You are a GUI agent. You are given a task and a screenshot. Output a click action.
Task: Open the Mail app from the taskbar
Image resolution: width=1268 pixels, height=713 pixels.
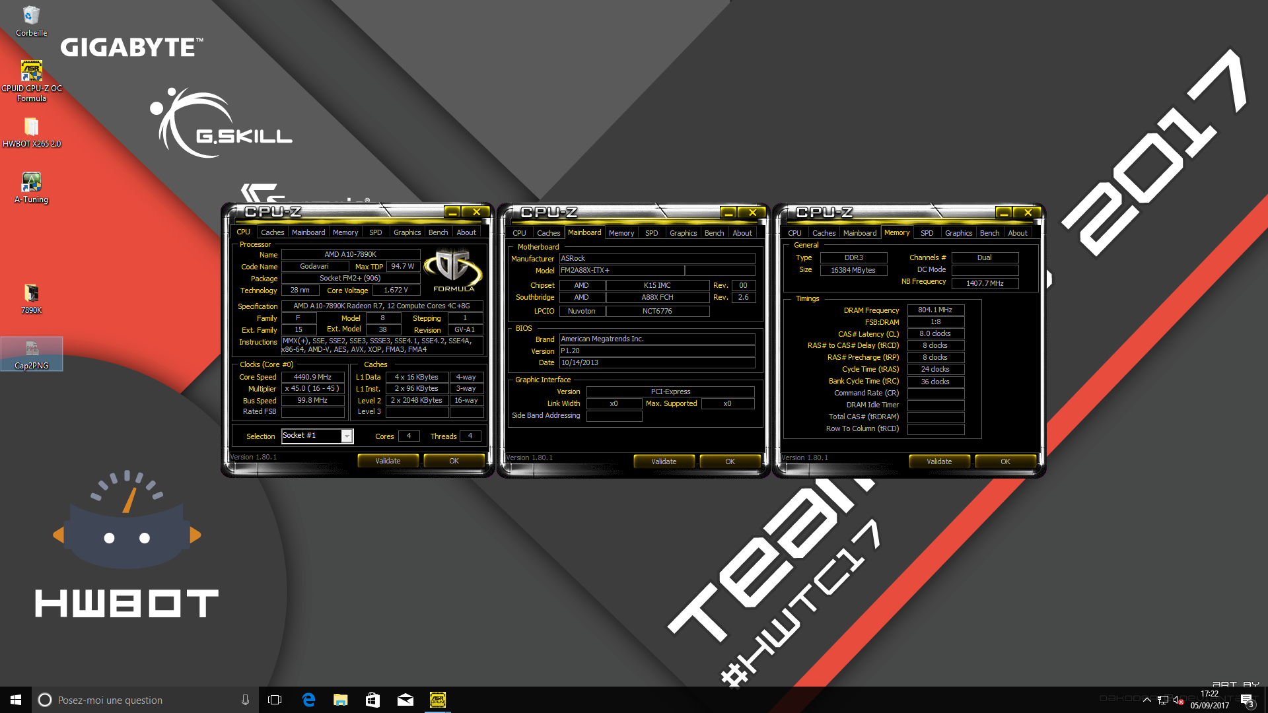click(x=405, y=700)
